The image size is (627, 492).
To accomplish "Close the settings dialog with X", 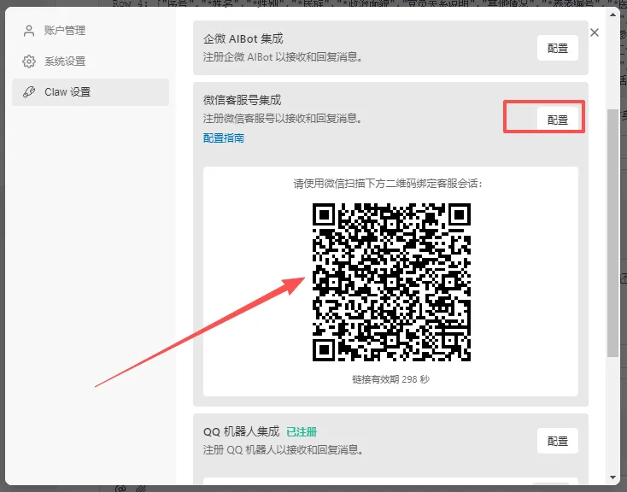I will pyautogui.click(x=595, y=32).
